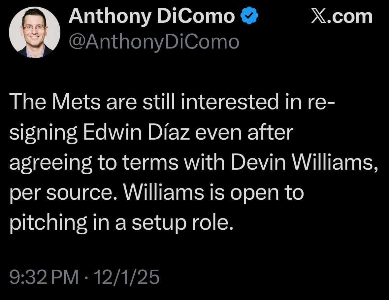Image resolution: width=389 pixels, height=300 pixels.
Task: Click the X brand mark beside .com text
Action: [x=319, y=16]
